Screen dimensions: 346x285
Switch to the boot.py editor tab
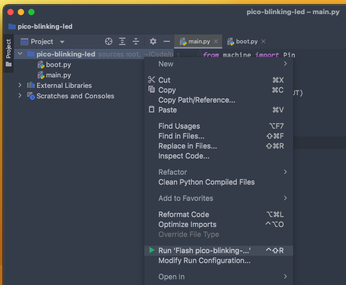pyautogui.click(x=247, y=41)
